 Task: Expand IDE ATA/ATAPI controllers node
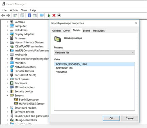pos(7,46)
